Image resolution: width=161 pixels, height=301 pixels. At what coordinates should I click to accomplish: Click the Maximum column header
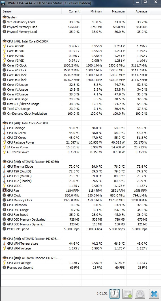115,11
